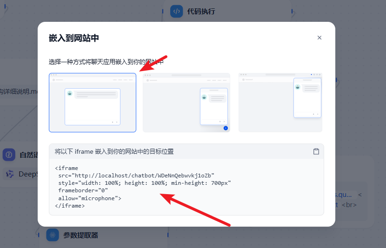Click the blue chat bubble launcher in second preview
This screenshot has height=248, width=386.
click(x=226, y=128)
